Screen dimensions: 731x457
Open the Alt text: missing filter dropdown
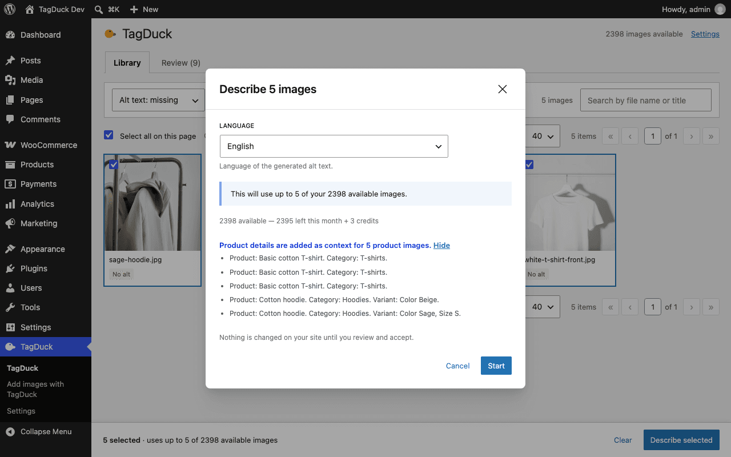point(158,101)
